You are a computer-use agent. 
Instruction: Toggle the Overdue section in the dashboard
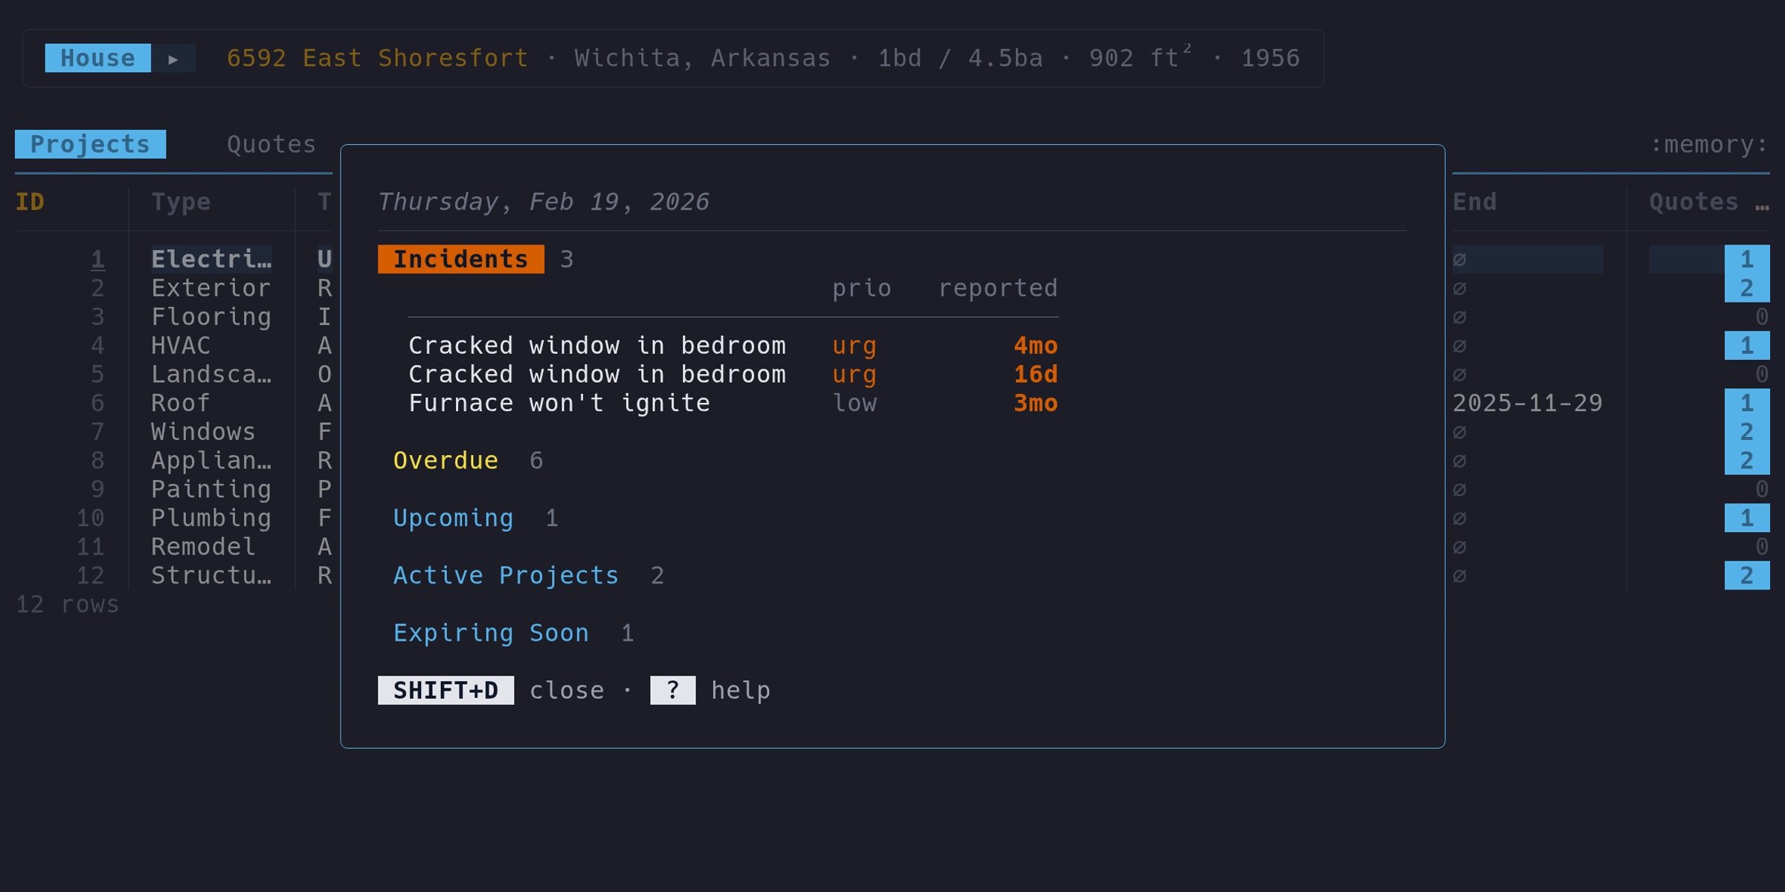[446, 460]
